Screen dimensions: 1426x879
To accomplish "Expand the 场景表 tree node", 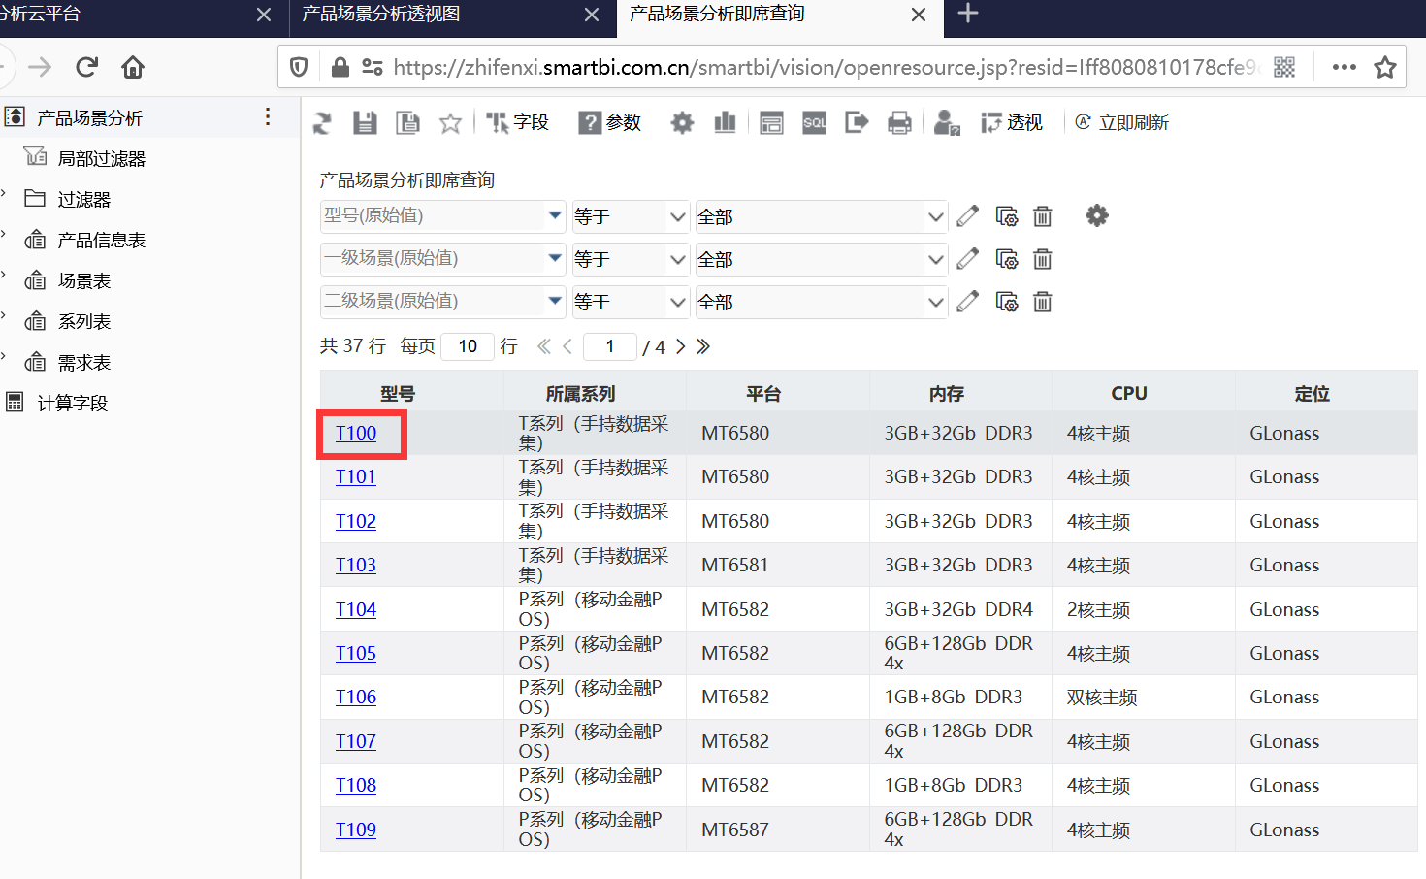I will point(4,276).
